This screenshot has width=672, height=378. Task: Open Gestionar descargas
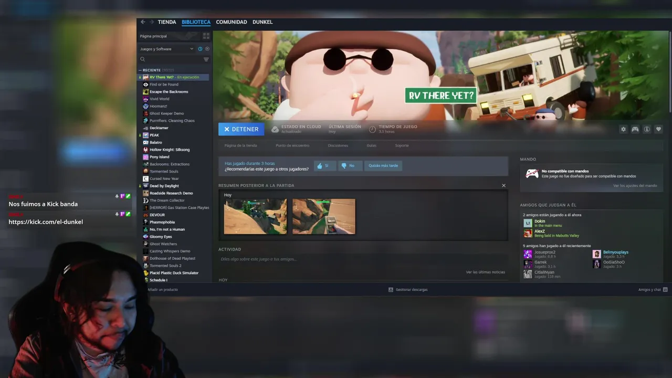(408, 289)
